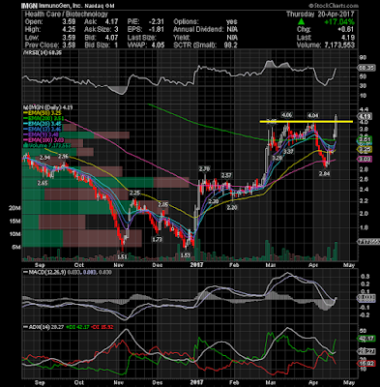The height and width of the screenshot is (387, 380).
Task: Click the 4.04 April high price label
Action: [x=313, y=115]
